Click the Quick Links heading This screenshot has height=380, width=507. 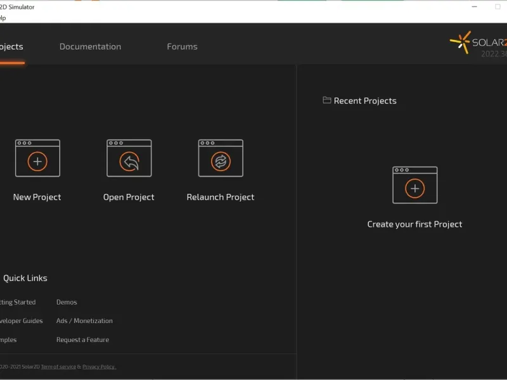[x=25, y=278]
